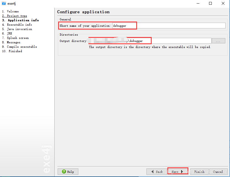230x177 pixels.
Task: Click the output directory description text
Action: pos(150,47)
